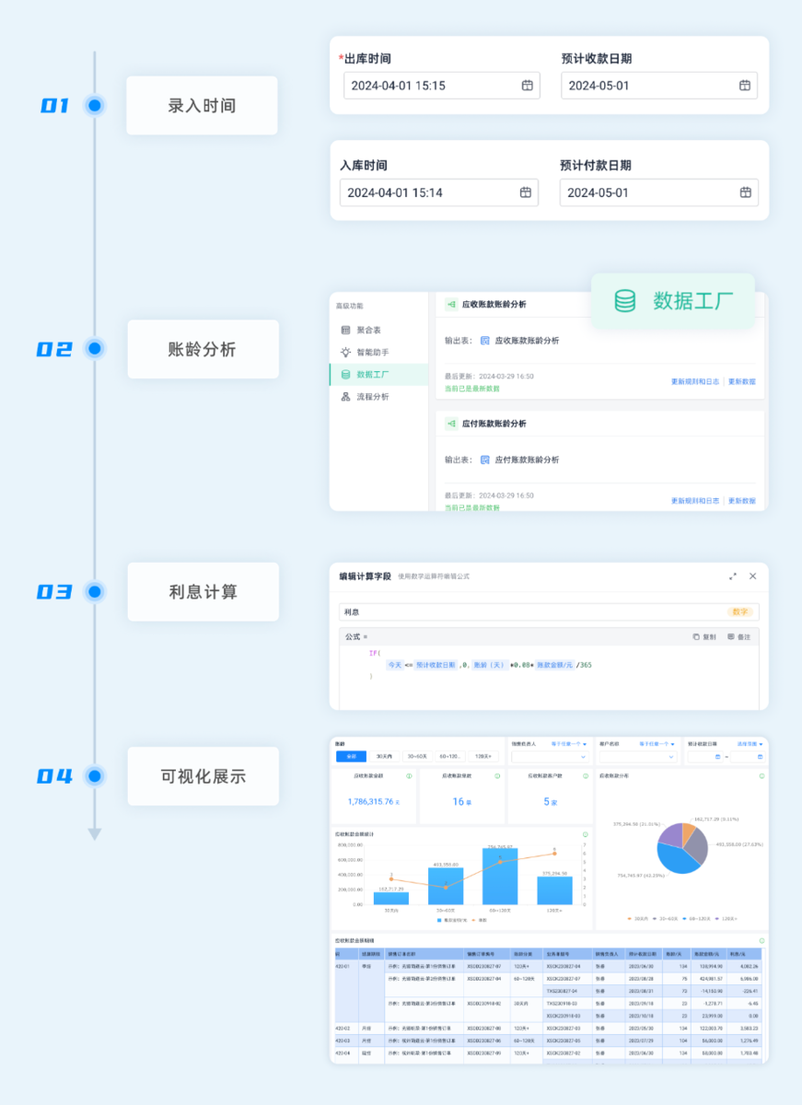
Task: Click 更新数据 under 应收账款账龄分析
Action: (742, 381)
